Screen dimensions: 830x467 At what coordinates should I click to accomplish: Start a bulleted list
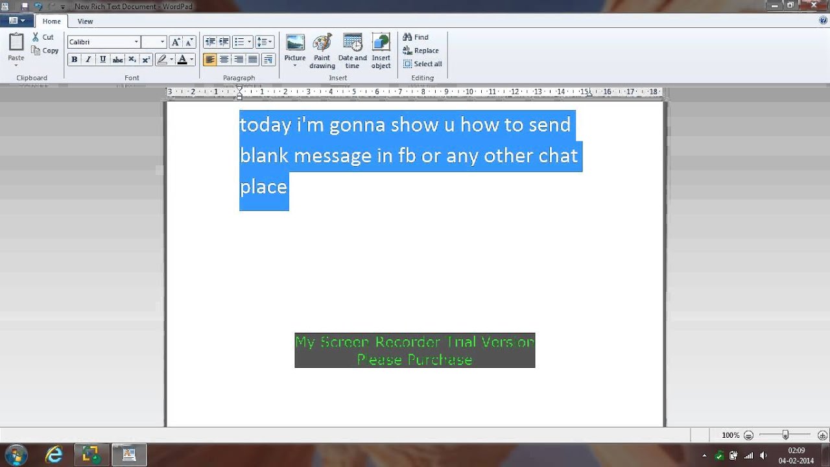239,42
